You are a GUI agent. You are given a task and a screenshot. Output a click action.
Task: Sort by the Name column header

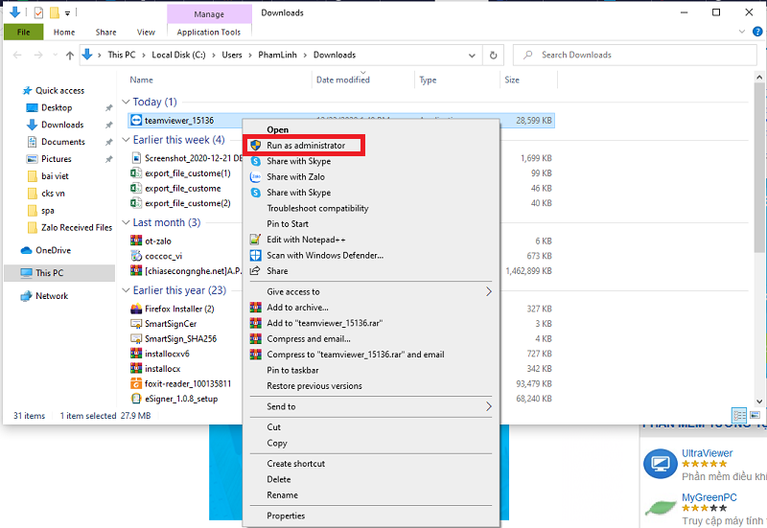point(141,80)
